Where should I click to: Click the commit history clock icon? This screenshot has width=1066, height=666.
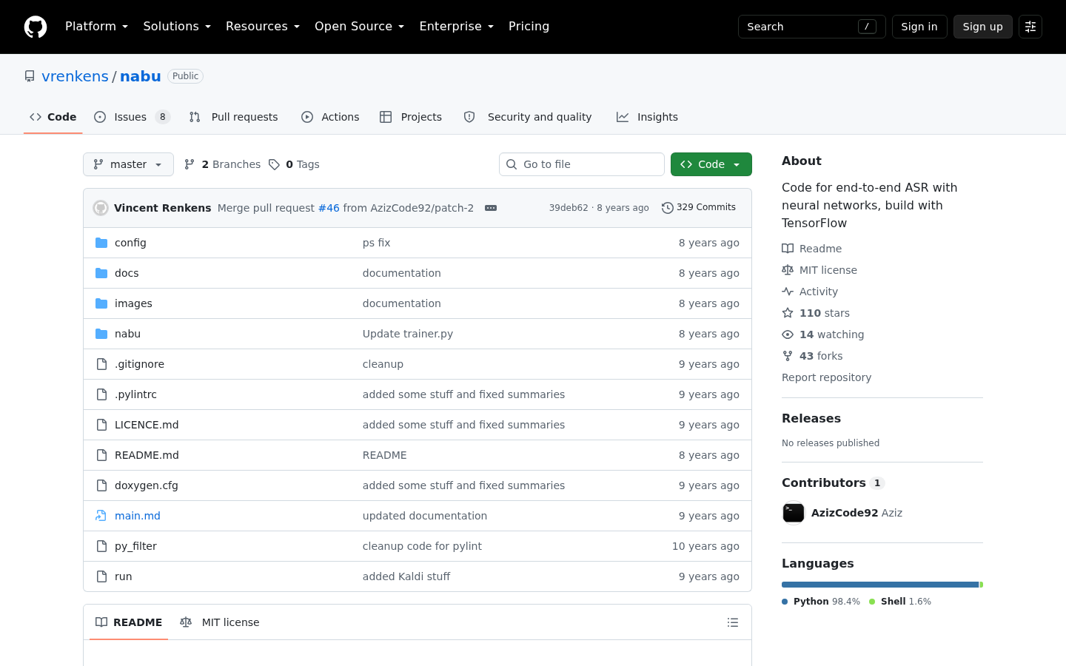tap(667, 208)
